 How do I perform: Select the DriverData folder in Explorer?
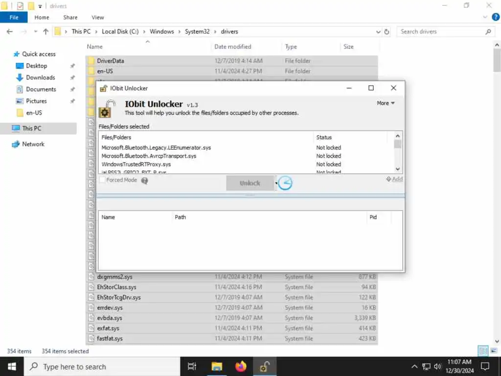(x=110, y=61)
